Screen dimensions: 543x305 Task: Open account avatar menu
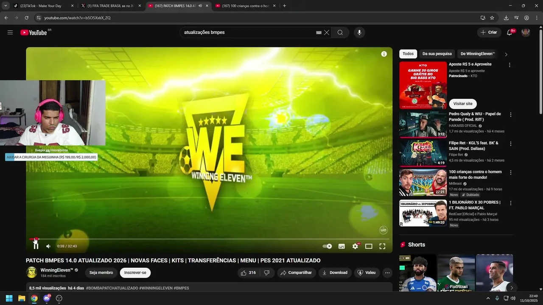tap(526, 32)
